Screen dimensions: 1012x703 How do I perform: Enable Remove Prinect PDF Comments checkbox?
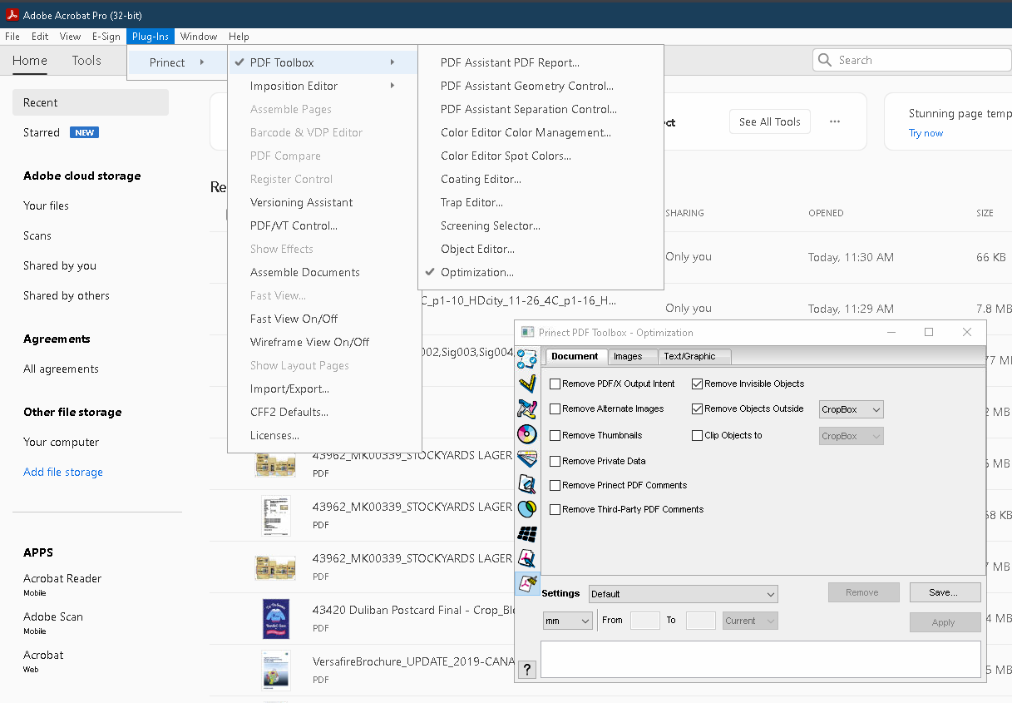tap(555, 485)
